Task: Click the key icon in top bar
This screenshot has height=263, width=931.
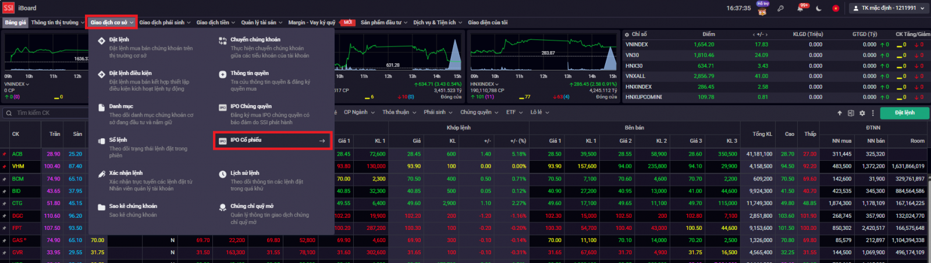Action: (781, 8)
